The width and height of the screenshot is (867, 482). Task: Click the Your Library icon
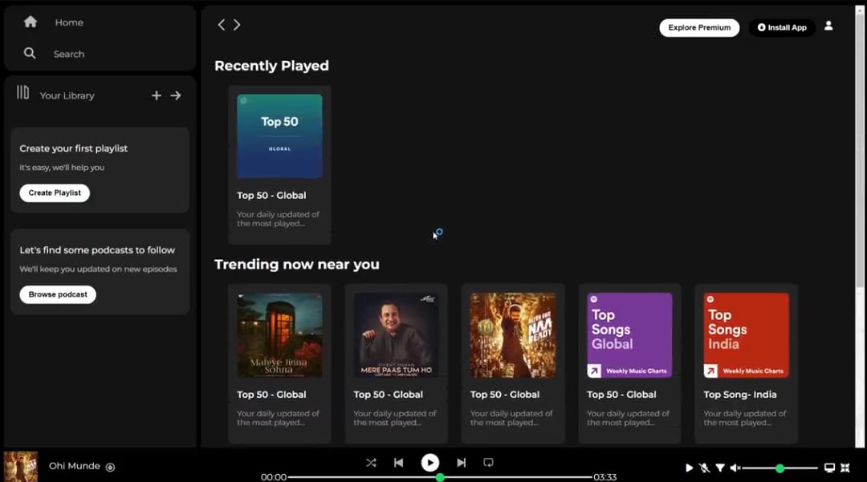tap(22, 92)
